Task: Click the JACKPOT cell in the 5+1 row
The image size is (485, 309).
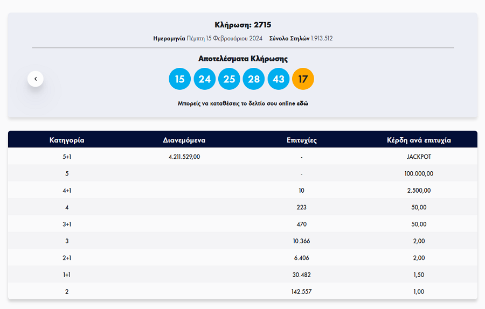Action: pos(419,157)
